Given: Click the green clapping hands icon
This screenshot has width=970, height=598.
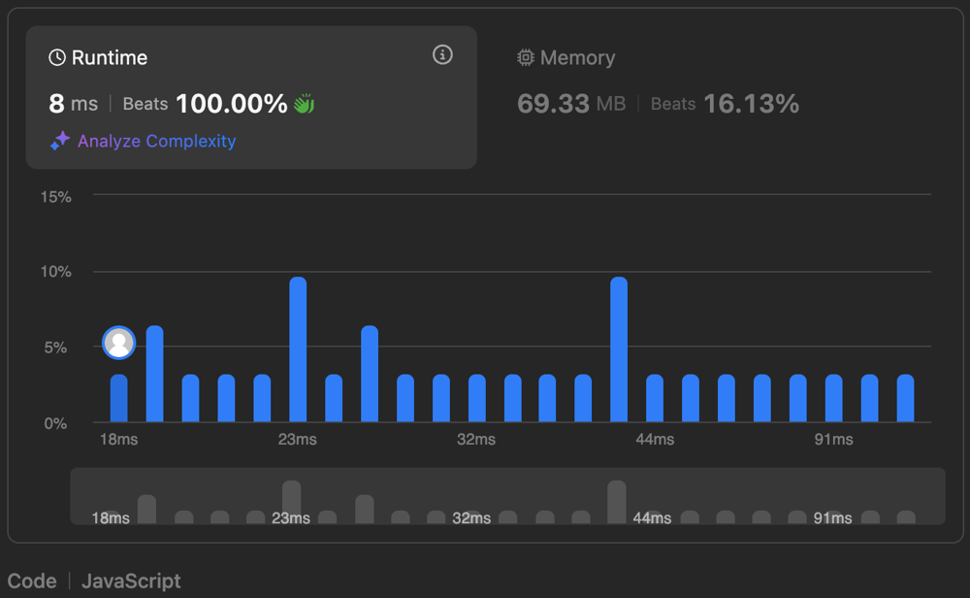Looking at the screenshot, I should coord(305,104).
